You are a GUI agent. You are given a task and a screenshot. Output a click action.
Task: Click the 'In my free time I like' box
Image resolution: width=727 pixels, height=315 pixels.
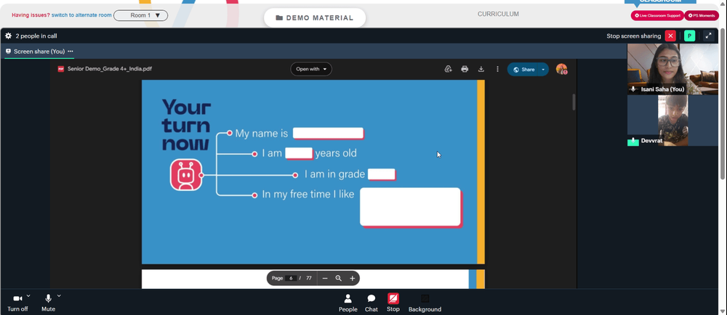(x=410, y=207)
